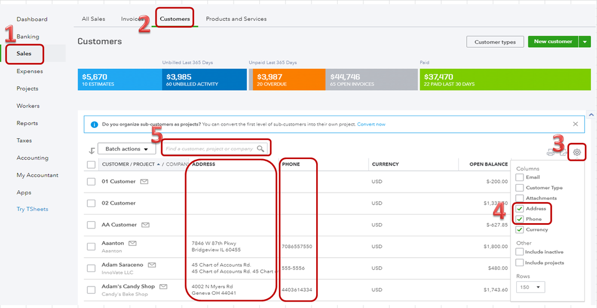This screenshot has height=308, width=597.
Task: Filter by the $3,987 Overdue bar
Action: click(289, 80)
